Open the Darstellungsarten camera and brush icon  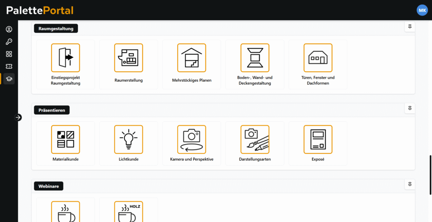[x=255, y=139]
